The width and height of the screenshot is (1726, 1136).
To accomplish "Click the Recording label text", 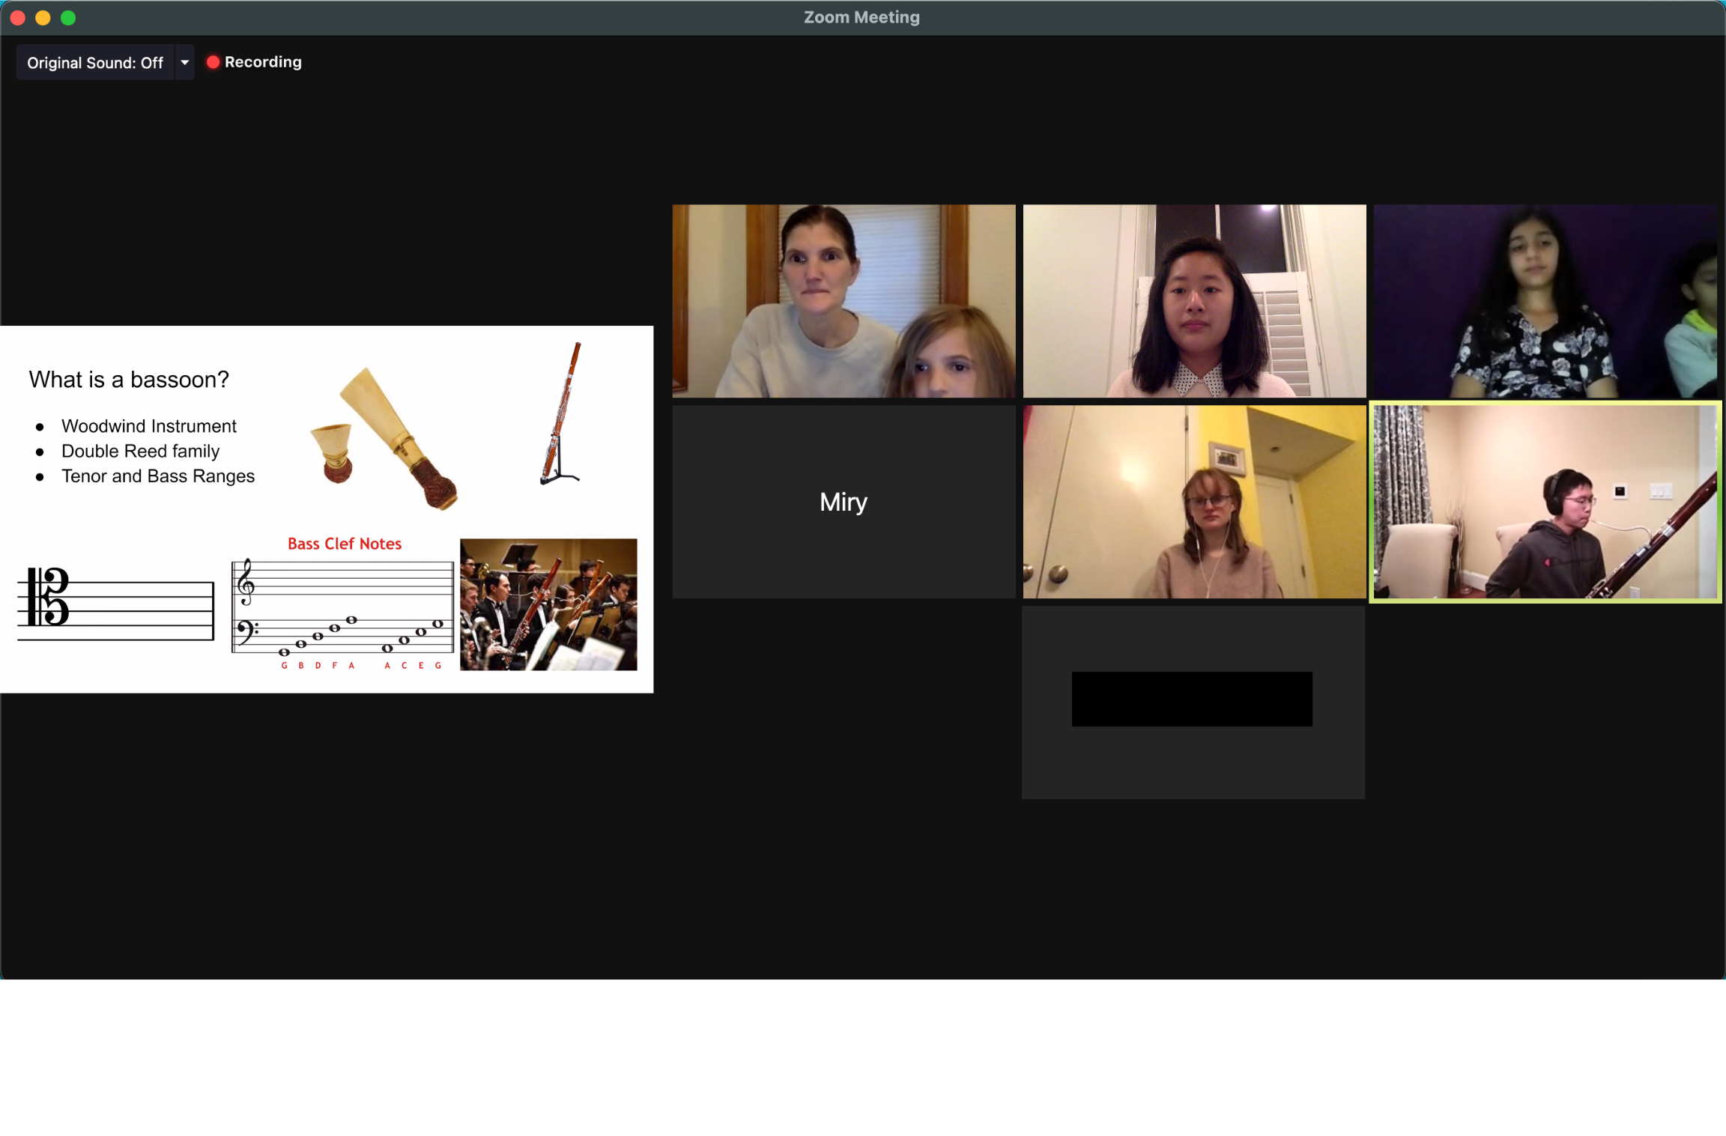I will pyautogui.click(x=263, y=62).
